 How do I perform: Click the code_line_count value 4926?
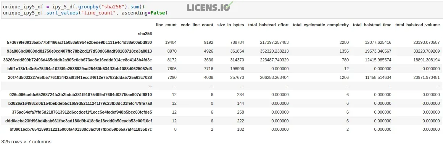point(208,51)
